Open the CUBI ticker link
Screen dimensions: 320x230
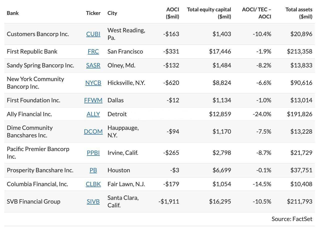coord(93,34)
